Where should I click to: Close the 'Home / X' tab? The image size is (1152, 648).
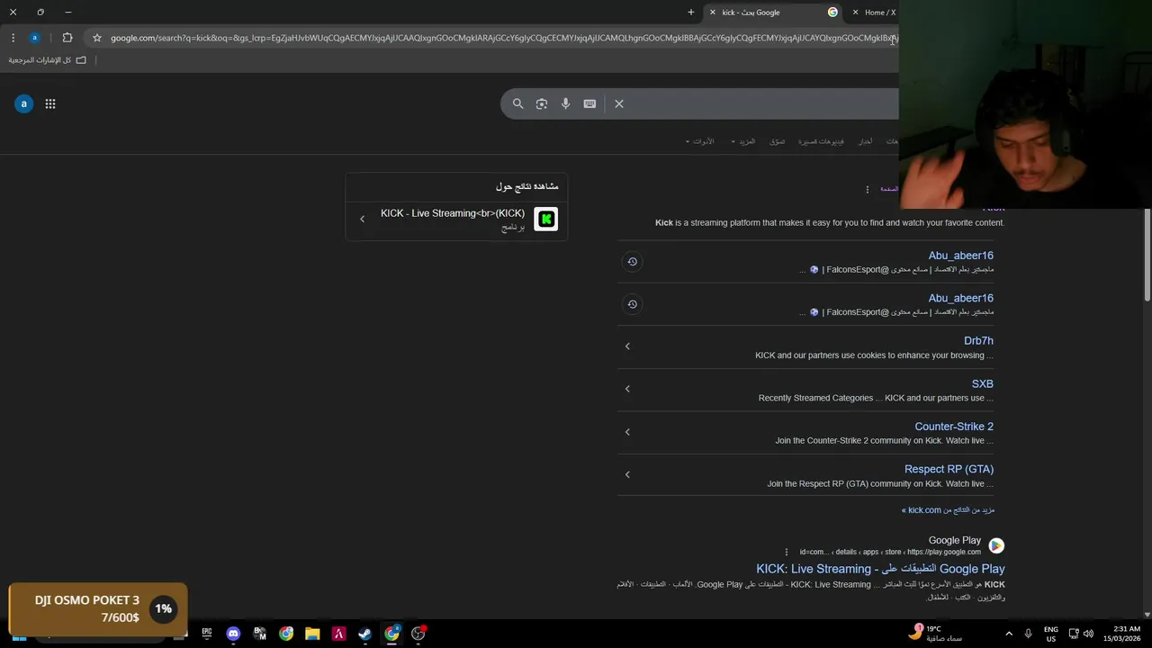(x=855, y=13)
